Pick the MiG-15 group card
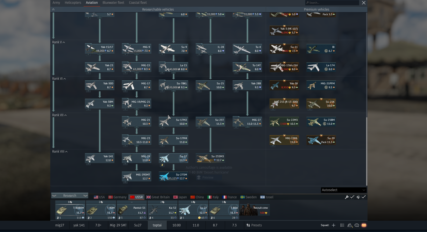This screenshot has width=427, height=232. (137, 67)
